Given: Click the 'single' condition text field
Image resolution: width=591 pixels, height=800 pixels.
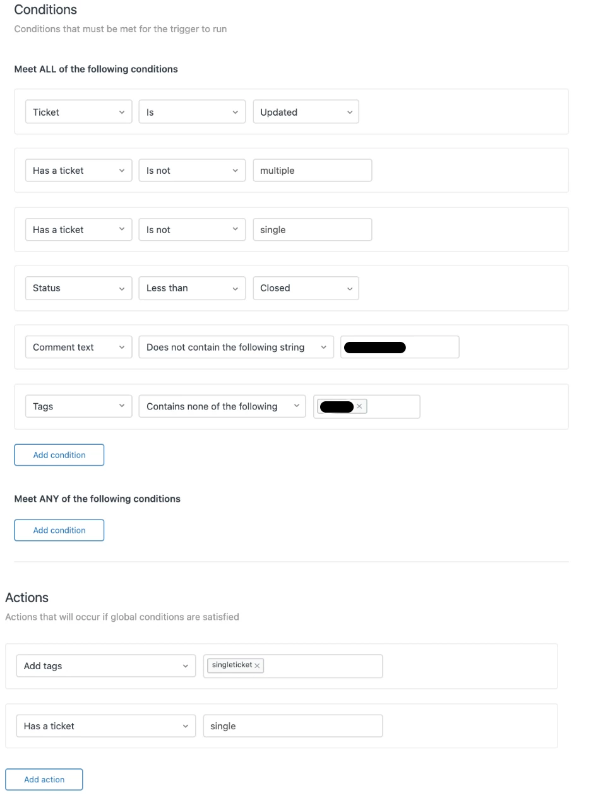Looking at the screenshot, I should (312, 229).
